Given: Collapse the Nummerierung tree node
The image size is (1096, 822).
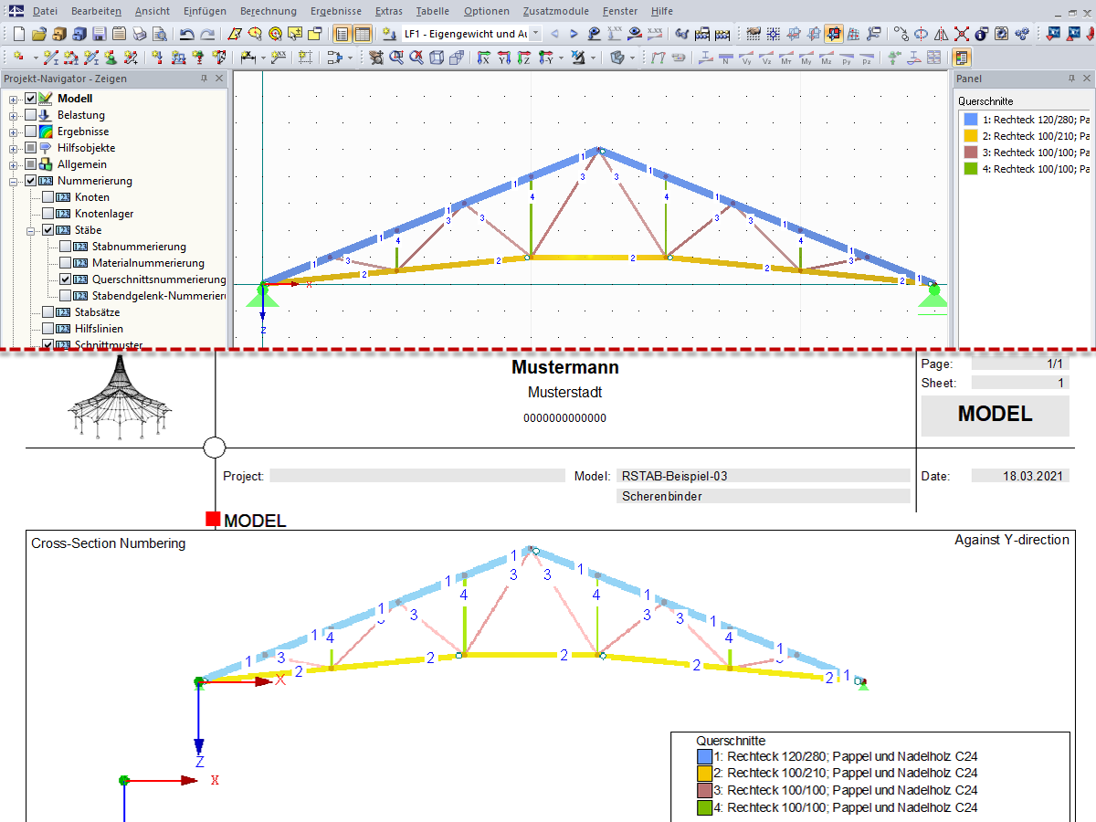Looking at the screenshot, I should pyautogui.click(x=13, y=181).
